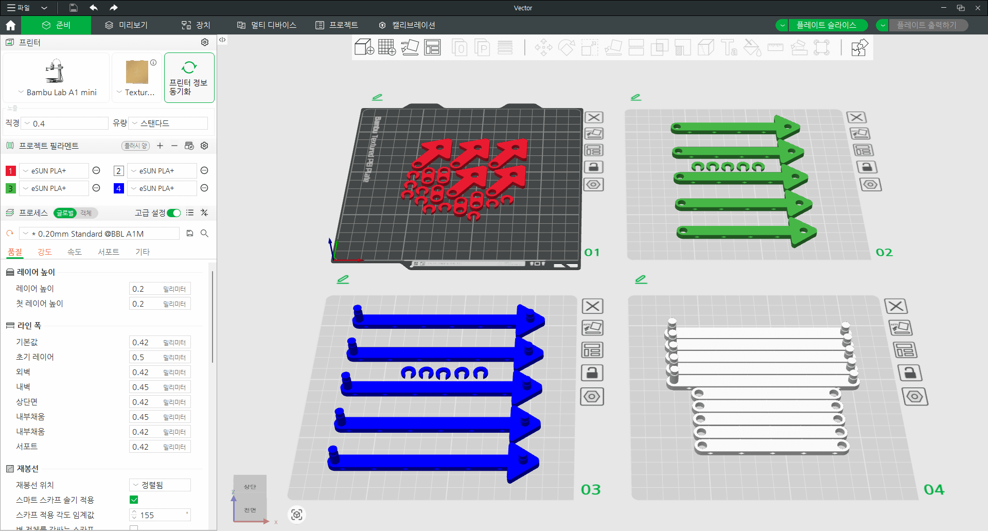Switch to the 미리보기 preview tab
Image resolution: width=988 pixels, height=531 pixels.
click(x=127, y=25)
